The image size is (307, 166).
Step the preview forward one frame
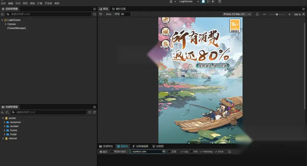pos(213,2)
